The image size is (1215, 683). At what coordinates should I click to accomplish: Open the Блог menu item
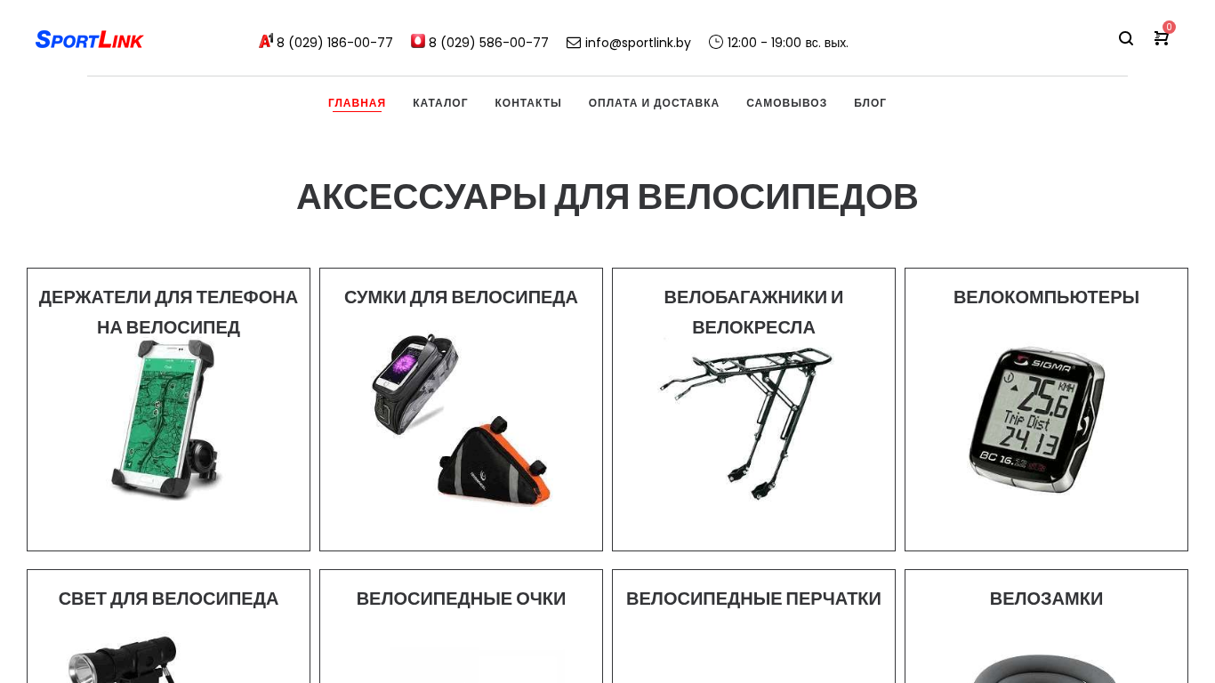point(870,103)
